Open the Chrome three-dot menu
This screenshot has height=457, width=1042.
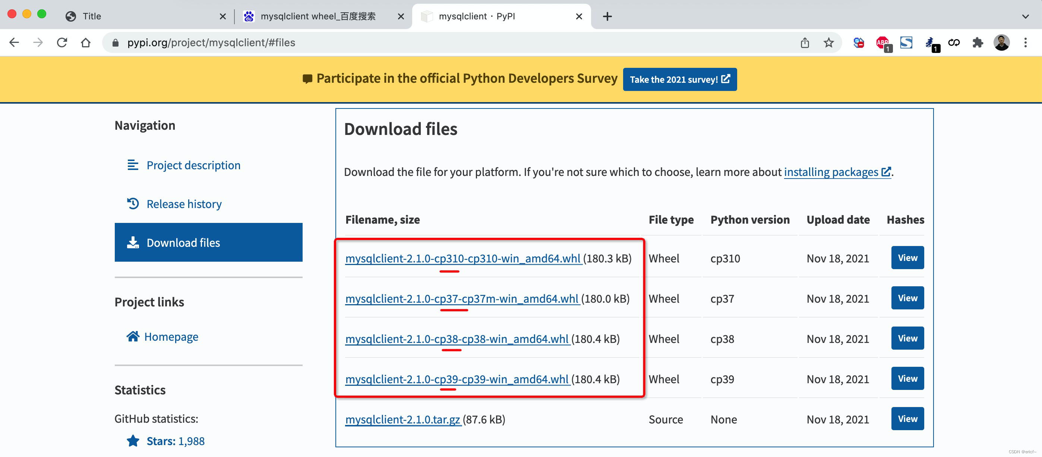pyautogui.click(x=1025, y=42)
